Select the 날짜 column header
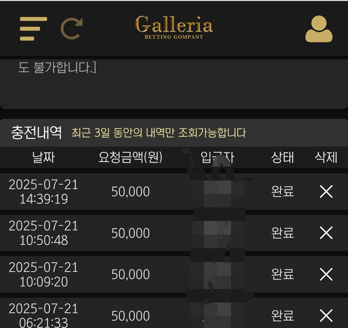 click(43, 157)
